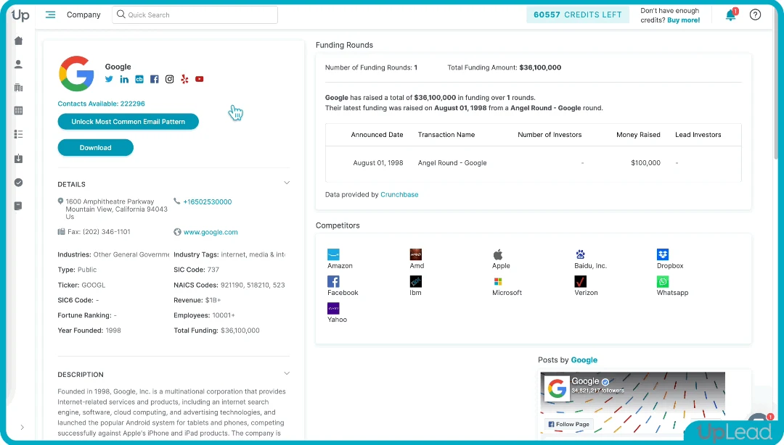Click the Buy more! credits link
Viewport: 784px width, 445px height.
[684, 20]
